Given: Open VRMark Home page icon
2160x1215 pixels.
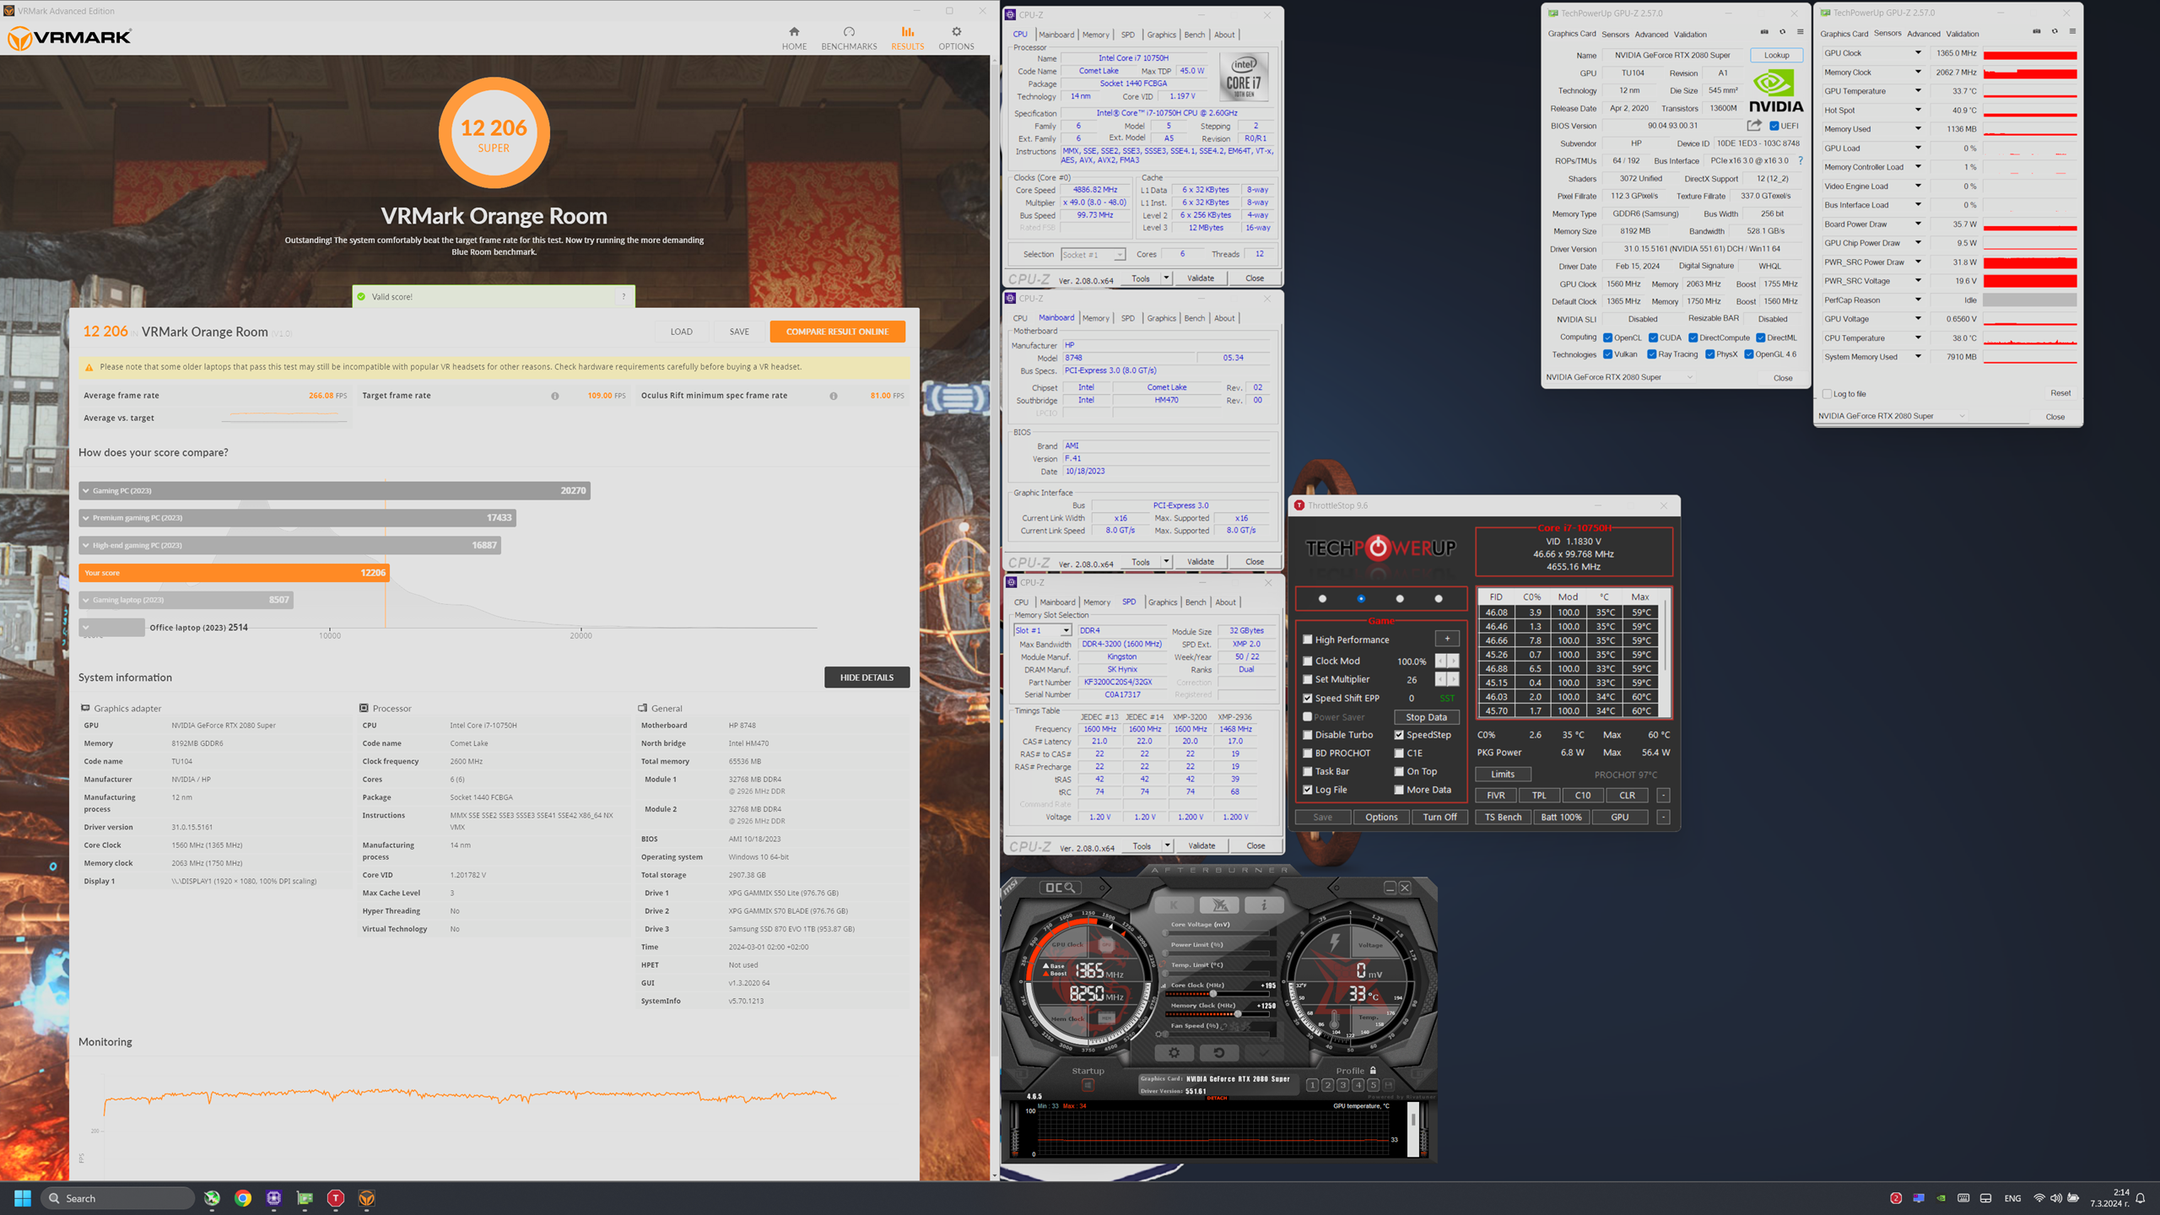Looking at the screenshot, I should (x=793, y=32).
